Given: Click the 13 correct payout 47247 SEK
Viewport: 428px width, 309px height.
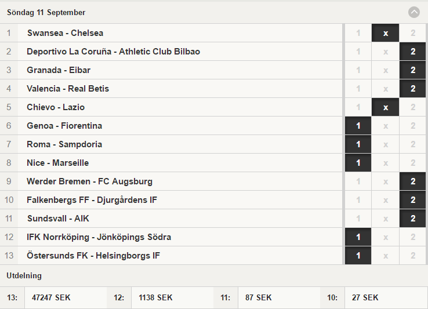Looking at the screenshot, I should 51,297.
